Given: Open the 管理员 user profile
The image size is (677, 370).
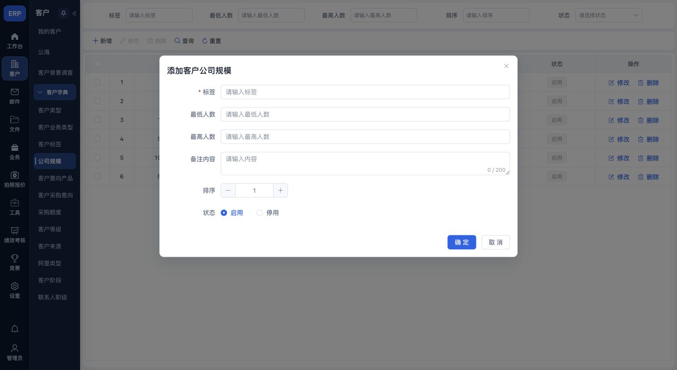Looking at the screenshot, I should pos(15,353).
